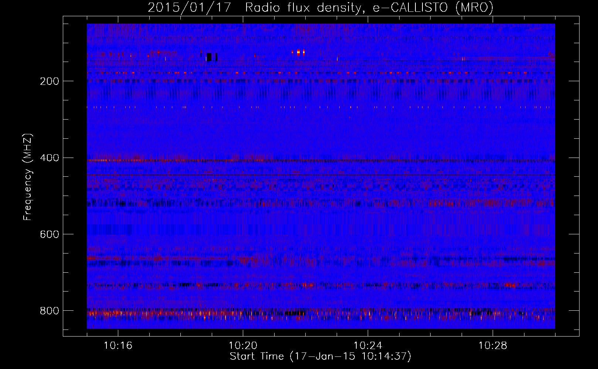Click the 800 frequency tick label
This screenshot has height=369, width=598.
click(x=50, y=311)
